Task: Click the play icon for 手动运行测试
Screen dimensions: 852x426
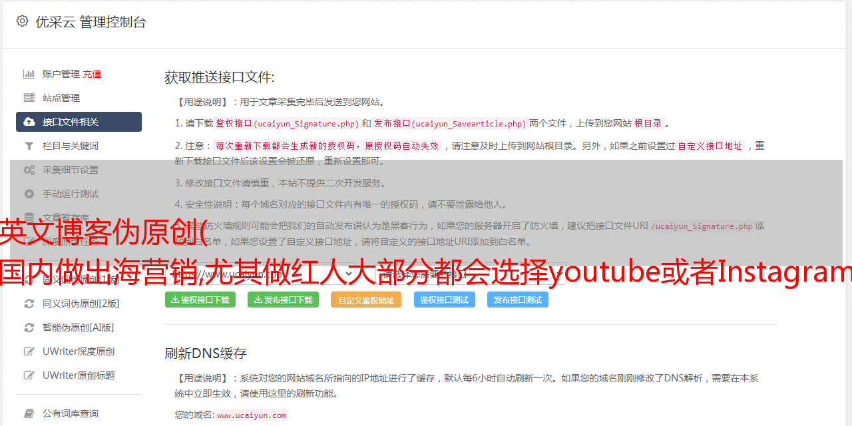Action: [29, 194]
